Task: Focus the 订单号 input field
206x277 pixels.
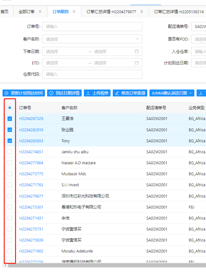Action: (x=92, y=26)
